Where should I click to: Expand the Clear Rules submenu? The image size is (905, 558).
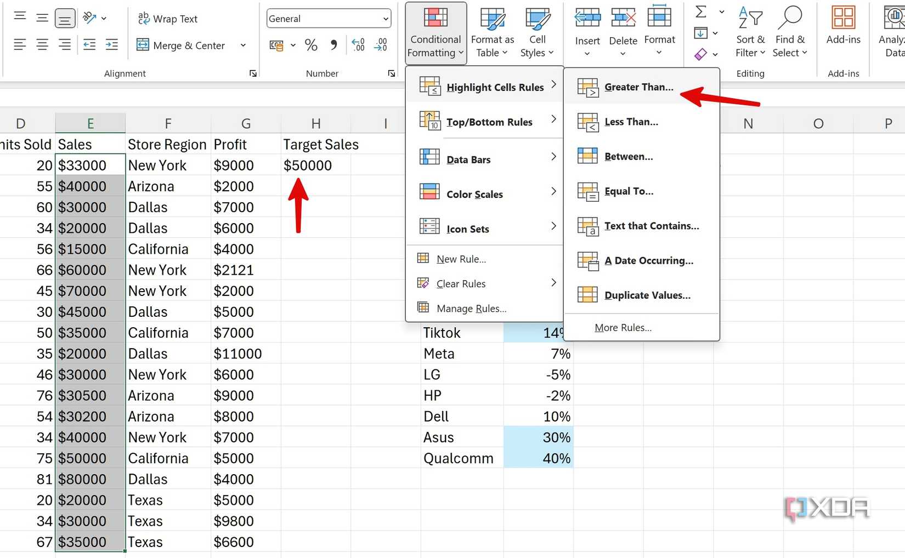coord(461,283)
